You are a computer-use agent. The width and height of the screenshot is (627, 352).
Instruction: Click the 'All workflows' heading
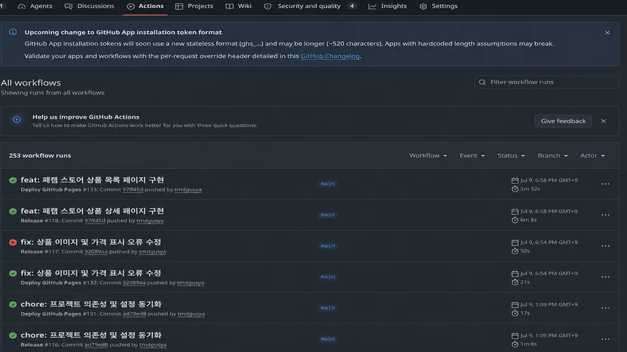point(31,83)
